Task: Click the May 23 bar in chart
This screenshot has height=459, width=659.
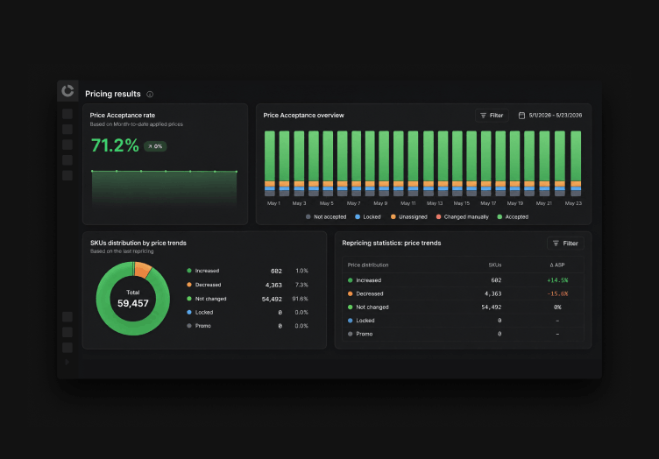Action: click(576, 163)
